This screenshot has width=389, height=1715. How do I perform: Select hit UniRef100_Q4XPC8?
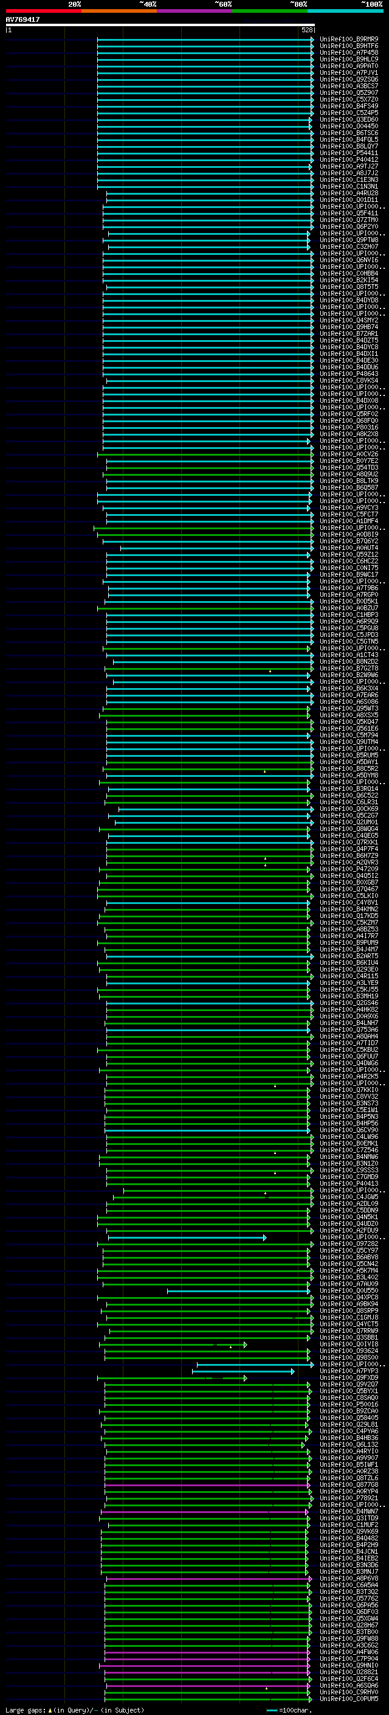pos(349,1298)
